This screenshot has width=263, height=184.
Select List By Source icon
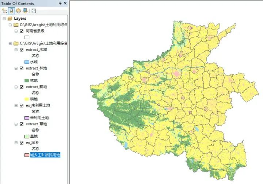pyautogui.click(x=11, y=11)
